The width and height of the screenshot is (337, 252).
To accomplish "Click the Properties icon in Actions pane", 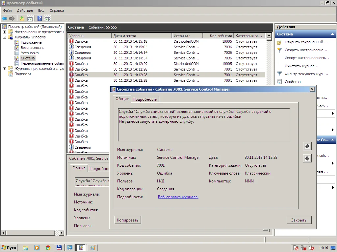I will [279, 82].
